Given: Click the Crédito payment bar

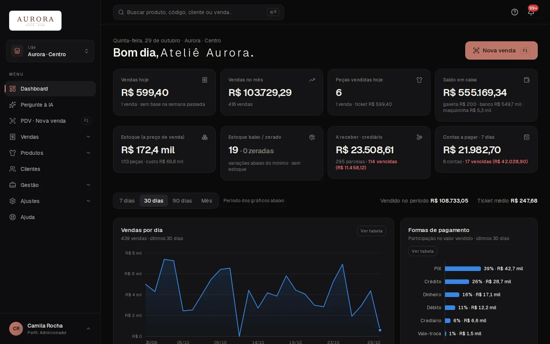Looking at the screenshot, I should click(x=457, y=282).
